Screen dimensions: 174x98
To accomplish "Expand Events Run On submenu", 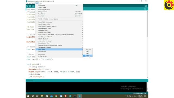I will pyautogui.click(x=59, y=43).
